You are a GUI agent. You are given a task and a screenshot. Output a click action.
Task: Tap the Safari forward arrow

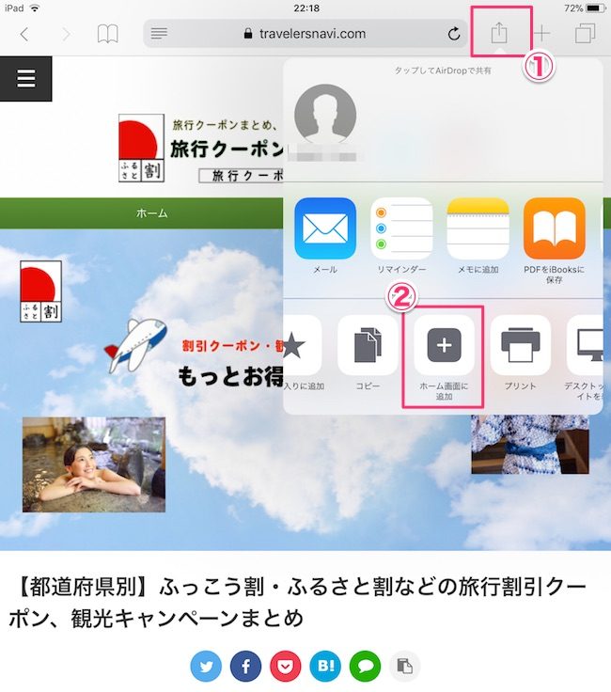point(65,34)
